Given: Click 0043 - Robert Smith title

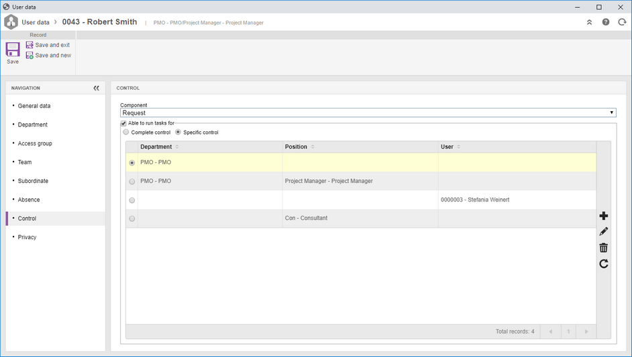Looking at the screenshot, I should 99,21.
